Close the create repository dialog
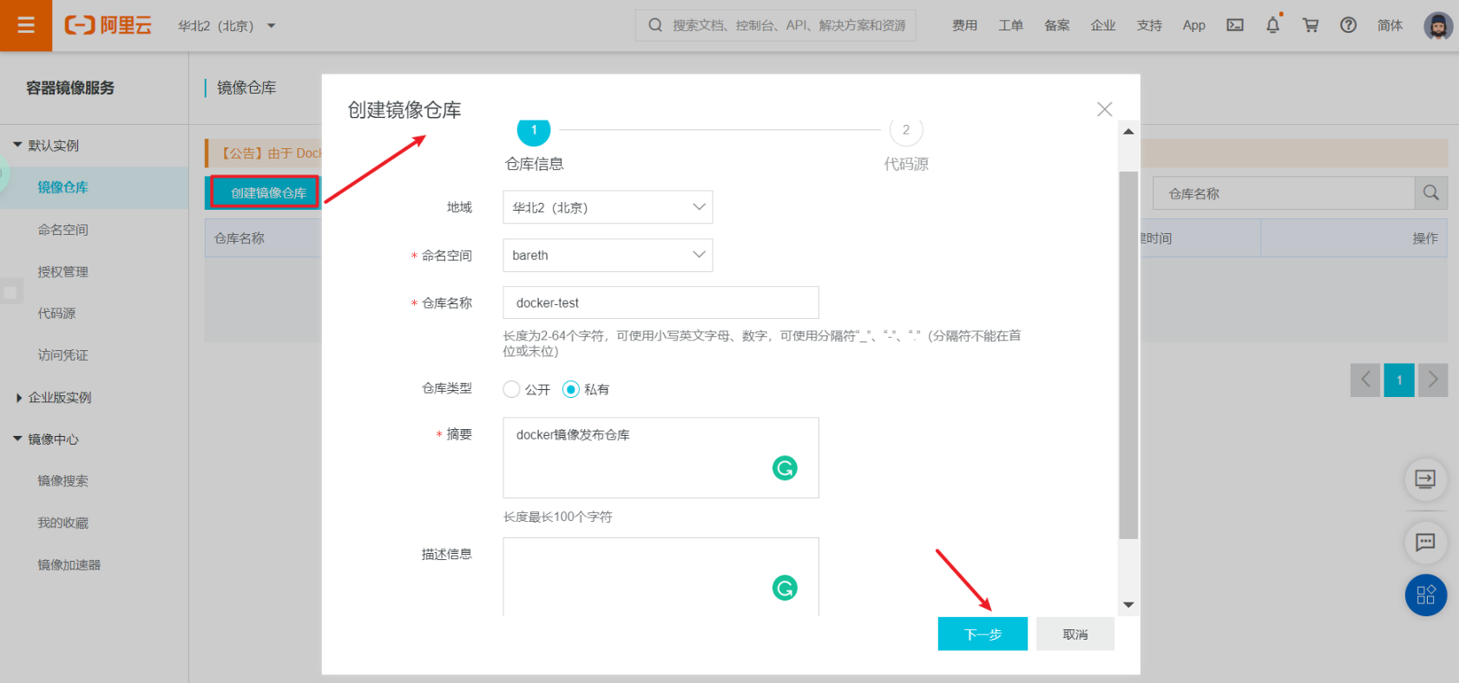1459x683 pixels. (1104, 109)
